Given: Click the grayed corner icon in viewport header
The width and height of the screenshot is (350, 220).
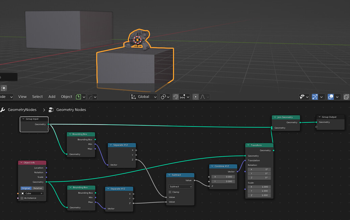Looking at the screenshot, I should tap(90, 97).
